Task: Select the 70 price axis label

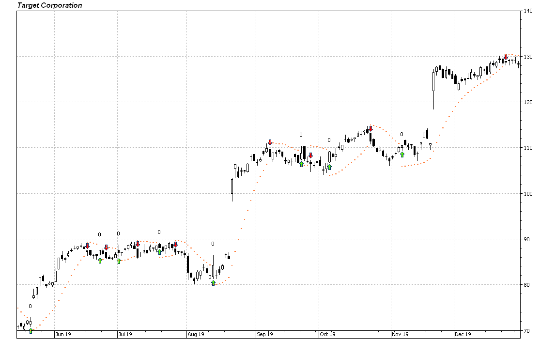Action: 526,331
